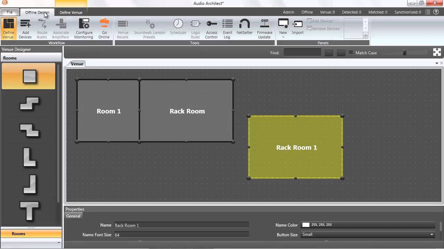Select the Venue document tab

77,64
